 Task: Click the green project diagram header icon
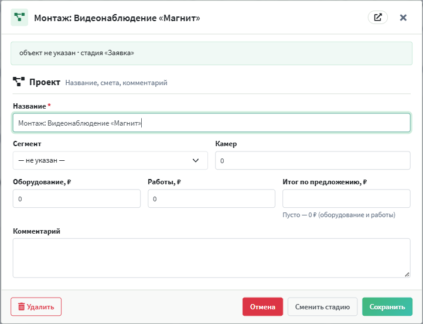pyautogui.click(x=19, y=17)
